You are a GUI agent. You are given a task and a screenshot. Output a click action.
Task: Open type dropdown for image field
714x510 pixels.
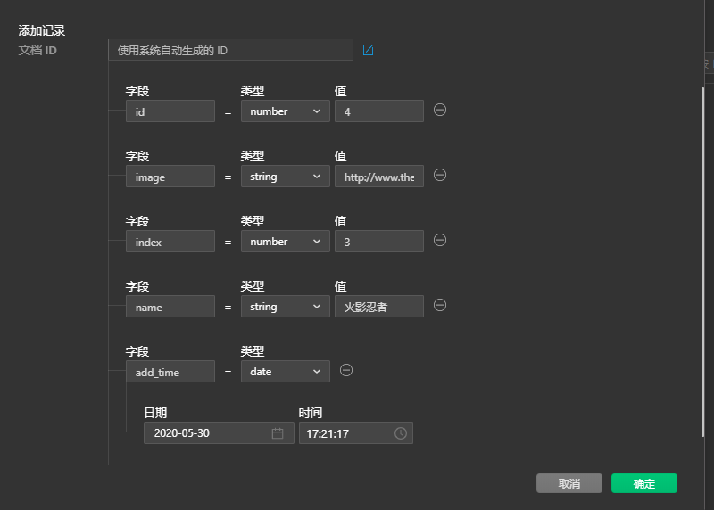click(x=285, y=177)
